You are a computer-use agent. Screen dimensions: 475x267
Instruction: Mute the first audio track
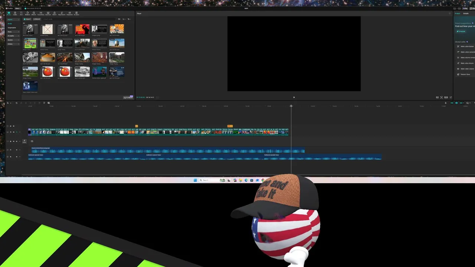(x=16, y=150)
